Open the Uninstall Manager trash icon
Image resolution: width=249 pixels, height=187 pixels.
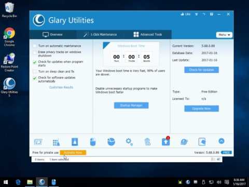147,142
